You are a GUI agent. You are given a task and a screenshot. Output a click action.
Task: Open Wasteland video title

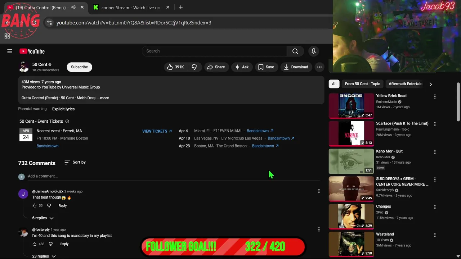click(385, 234)
